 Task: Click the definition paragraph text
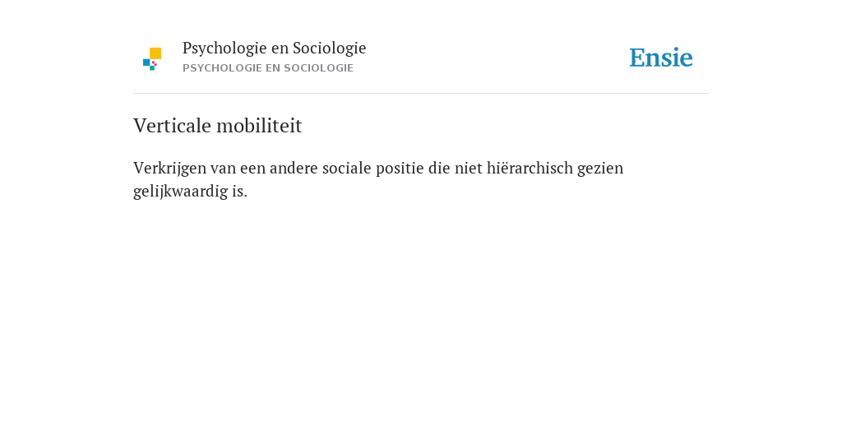click(378, 179)
